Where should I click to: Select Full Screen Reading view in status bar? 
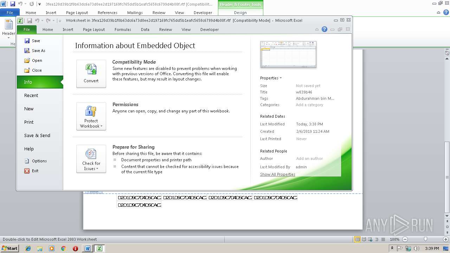[x=364, y=239]
